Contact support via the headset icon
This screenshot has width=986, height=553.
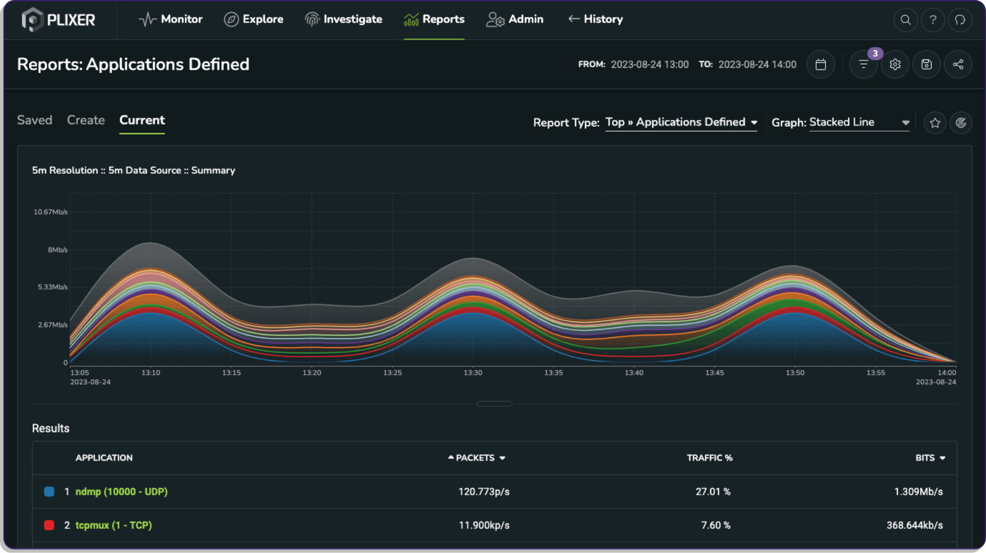coord(960,20)
